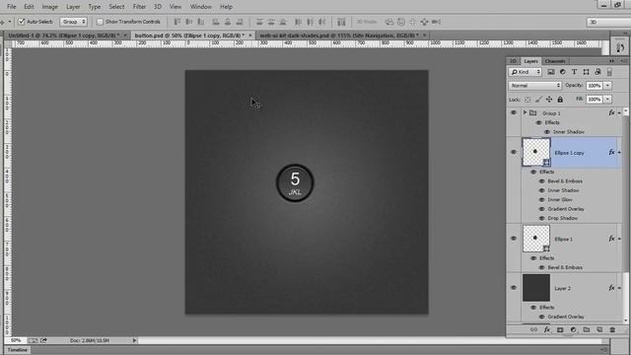Add a layer mask from the panel bottom

pyautogui.click(x=560, y=329)
